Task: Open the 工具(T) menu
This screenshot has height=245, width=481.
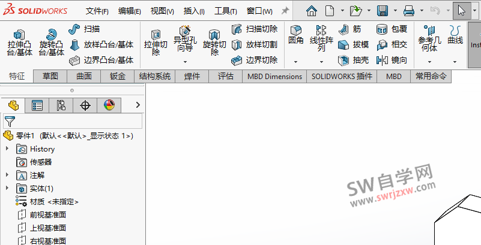Action: [x=225, y=11]
